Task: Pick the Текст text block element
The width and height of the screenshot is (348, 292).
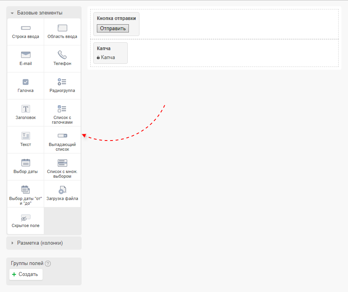Action: tap(26, 140)
